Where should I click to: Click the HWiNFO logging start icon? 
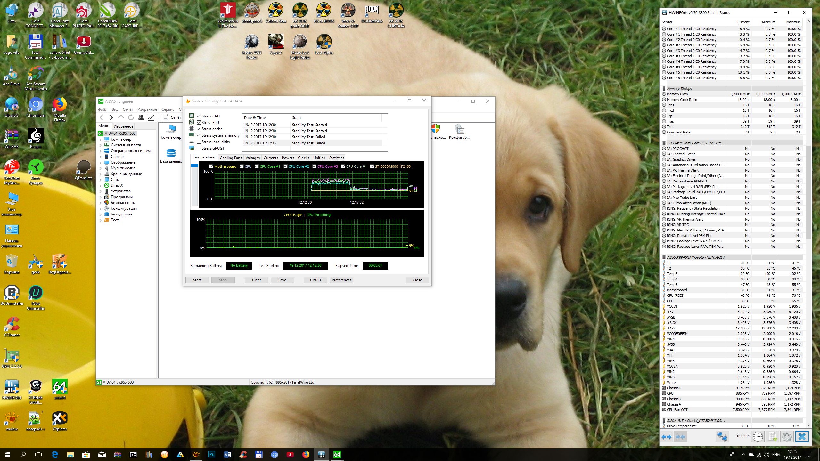(x=772, y=436)
